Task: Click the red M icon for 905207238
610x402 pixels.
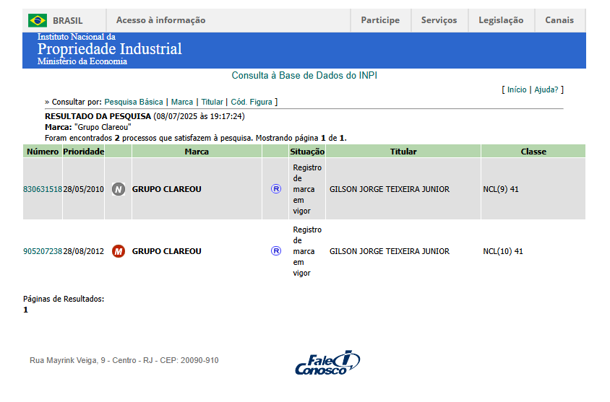Action: 119,251
